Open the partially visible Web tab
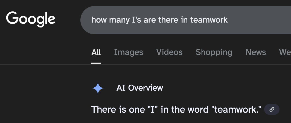This screenshot has height=123, width=291. click(285, 52)
